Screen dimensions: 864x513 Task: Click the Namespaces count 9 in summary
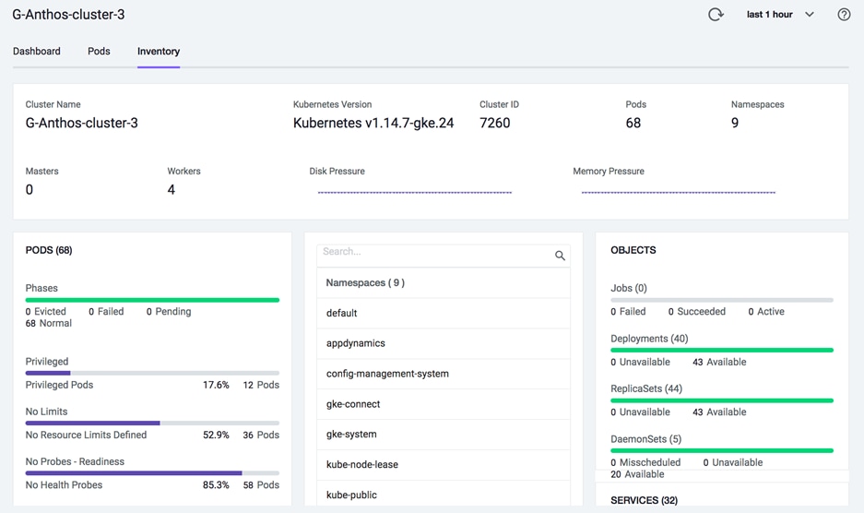(735, 123)
